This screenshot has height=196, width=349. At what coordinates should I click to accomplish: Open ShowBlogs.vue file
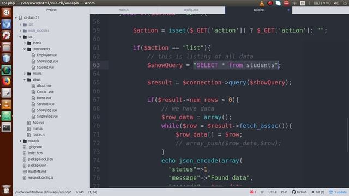[47, 61]
